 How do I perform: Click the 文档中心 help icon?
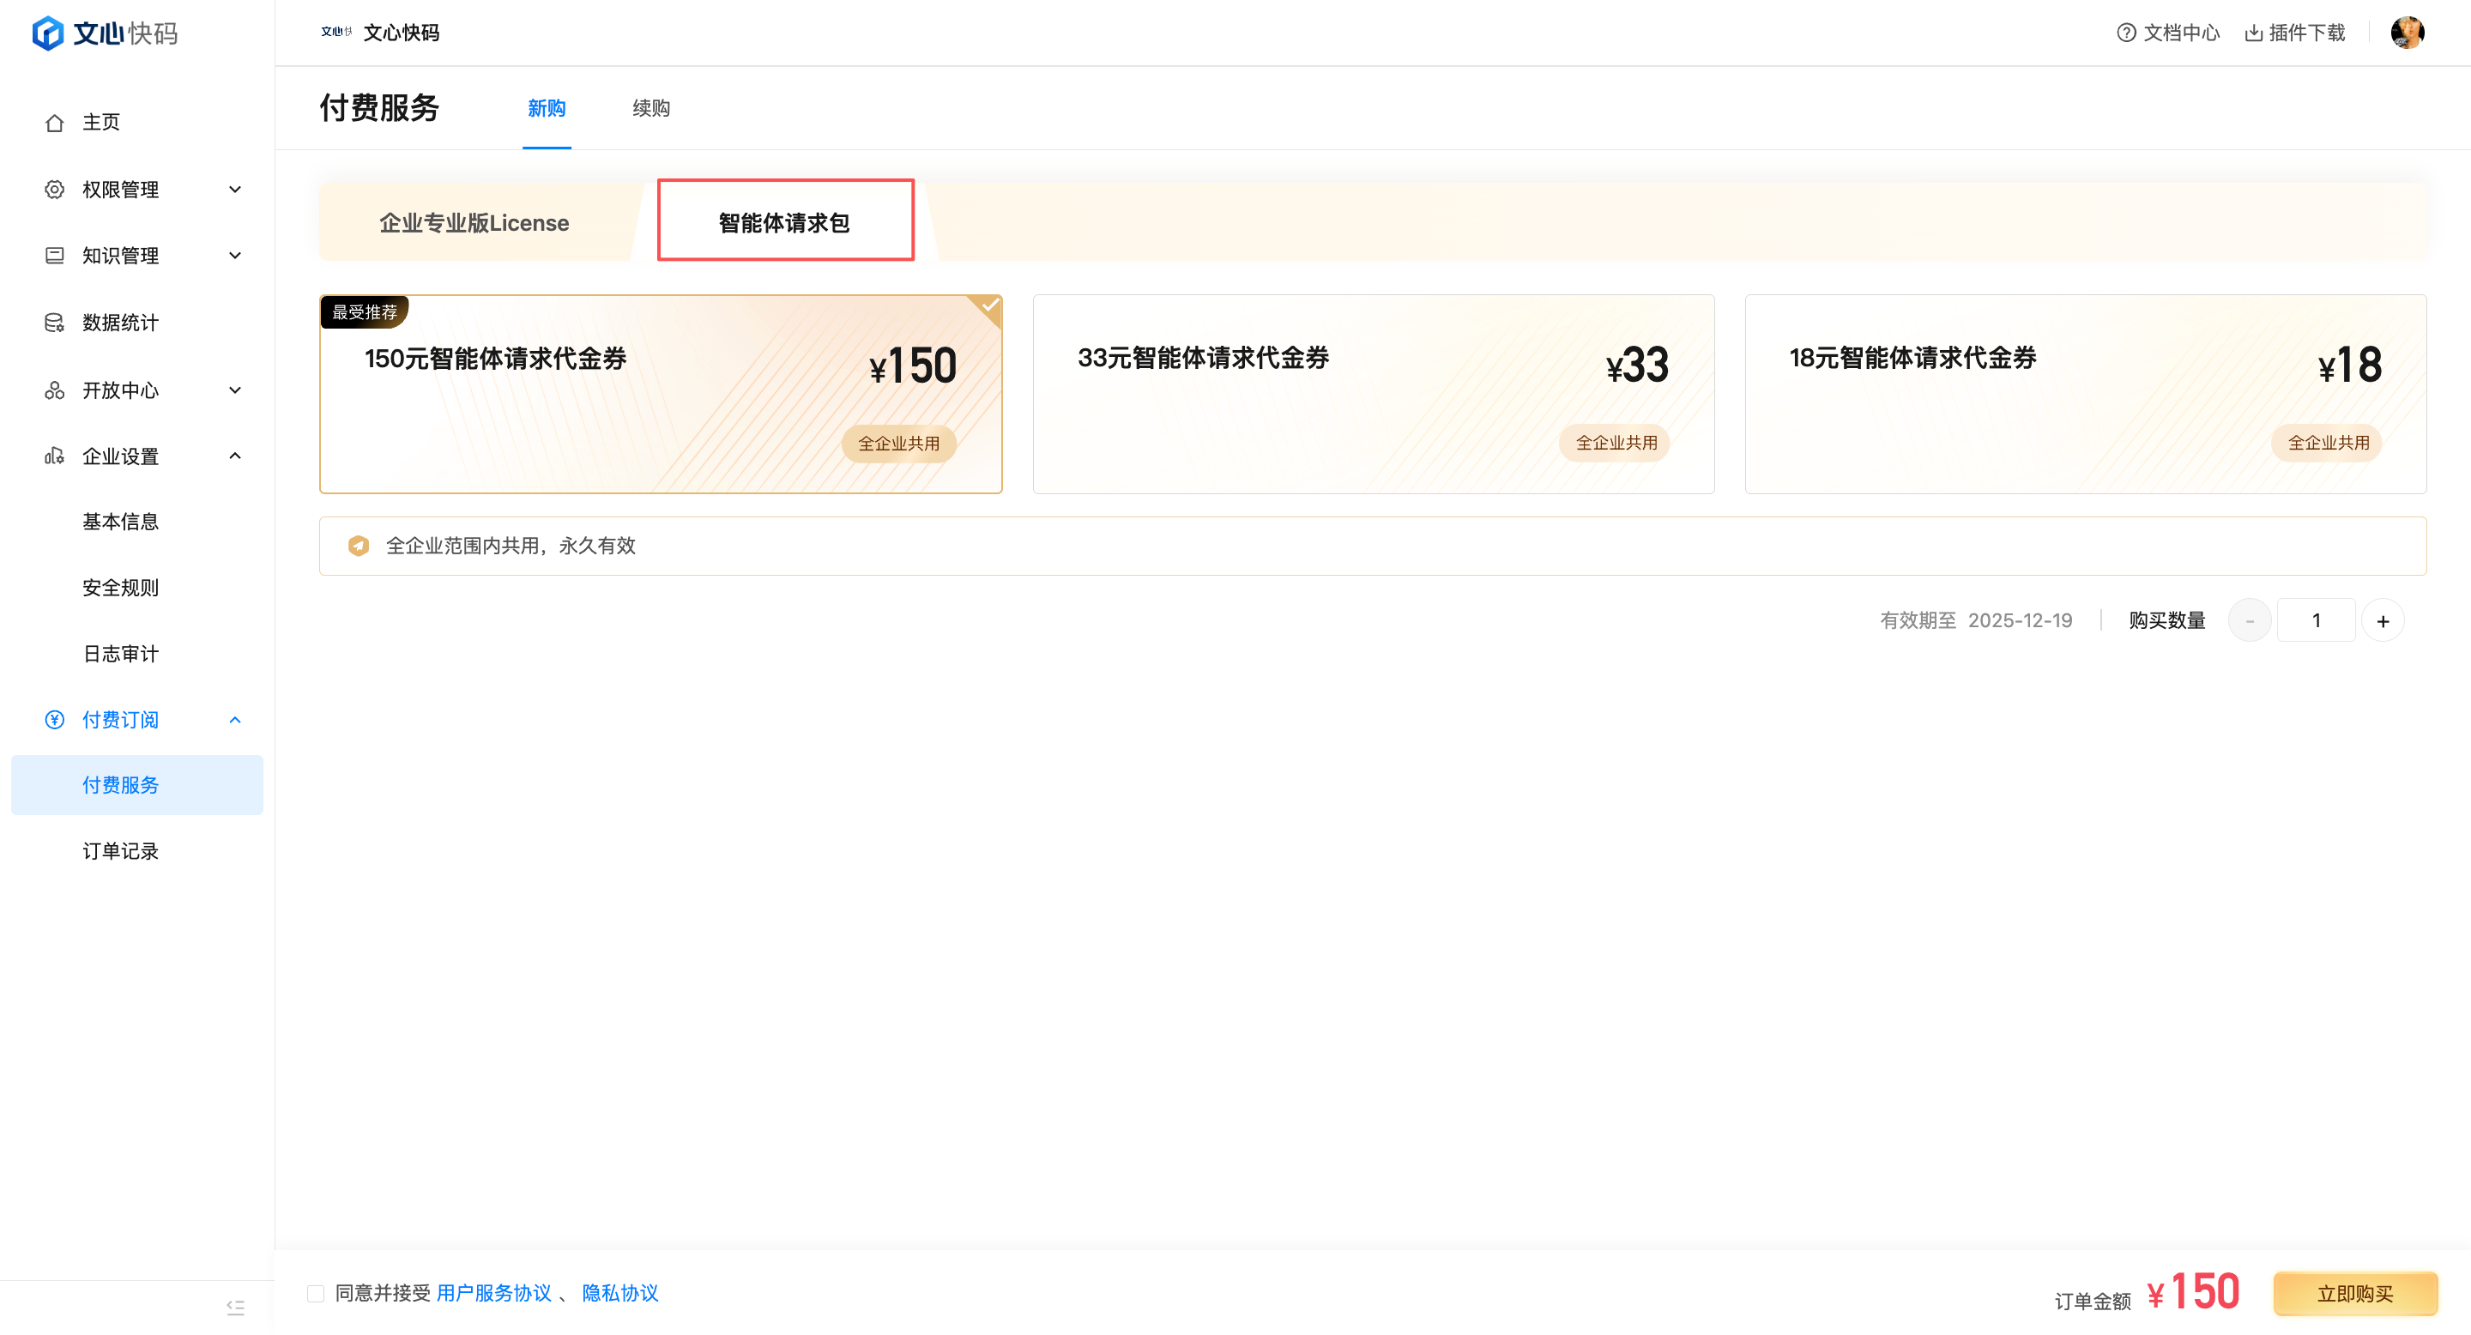coord(2126,33)
